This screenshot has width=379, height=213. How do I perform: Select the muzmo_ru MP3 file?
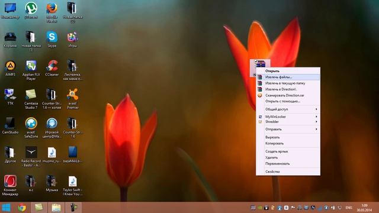[x=52, y=154]
